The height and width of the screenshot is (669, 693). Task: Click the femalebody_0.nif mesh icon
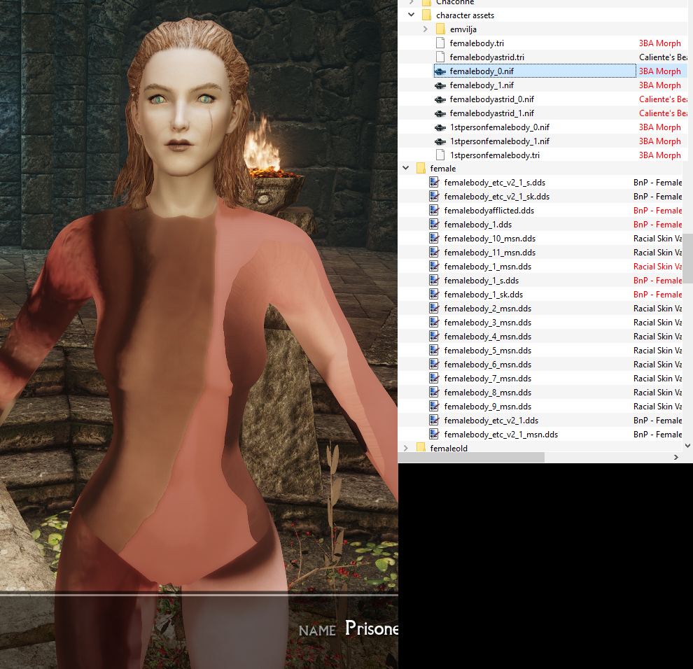point(440,71)
